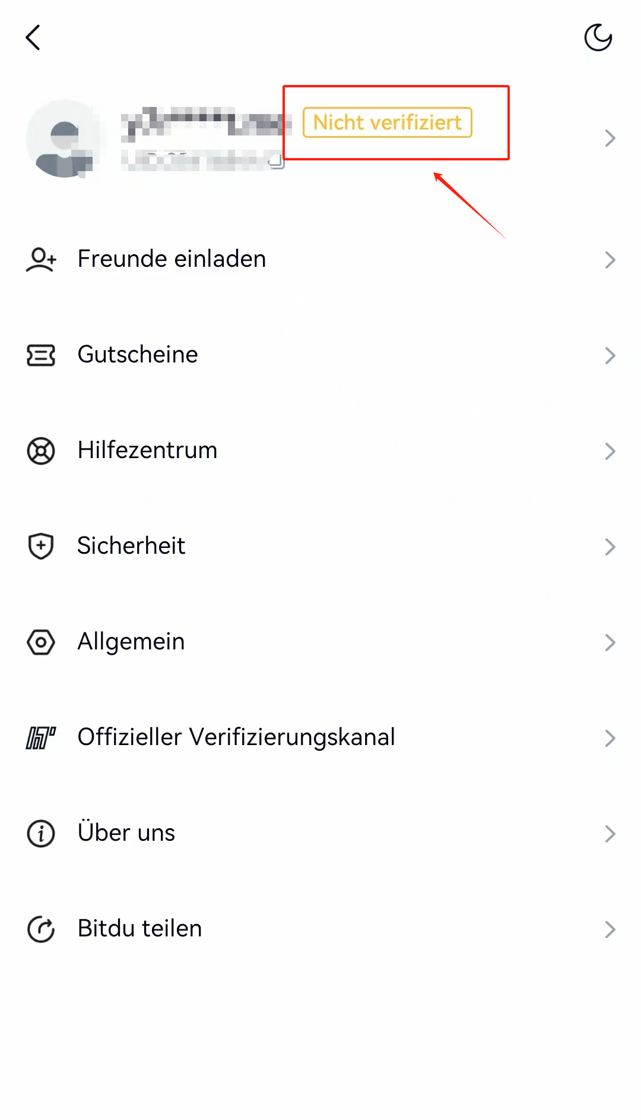Copy the user ID beside blurred text
Viewport: 641px width, 1120px height.
coord(277,161)
